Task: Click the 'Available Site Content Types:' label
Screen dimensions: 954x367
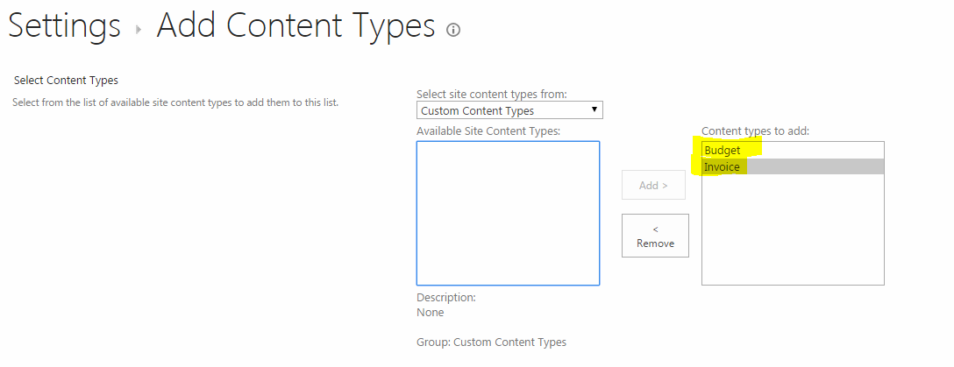Action: point(488,131)
